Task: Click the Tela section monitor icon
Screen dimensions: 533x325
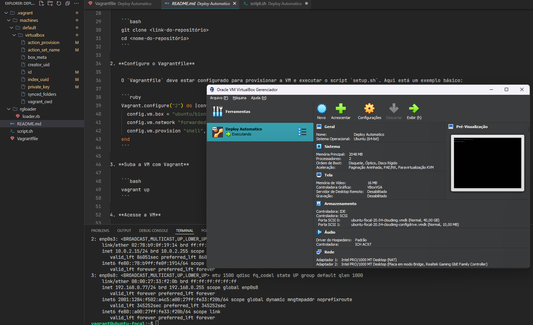Action: point(319,175)
